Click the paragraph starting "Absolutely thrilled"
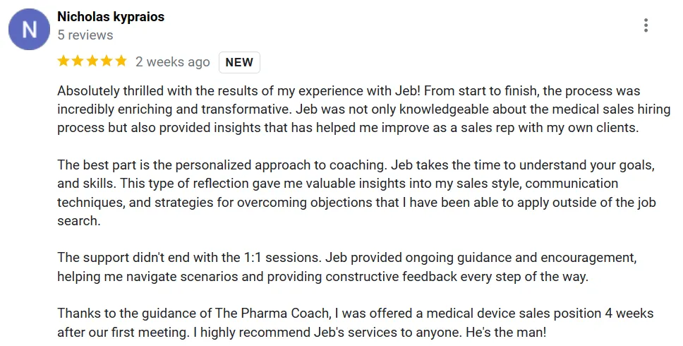Viewport: 683px width, 346px height. (353, 110)
